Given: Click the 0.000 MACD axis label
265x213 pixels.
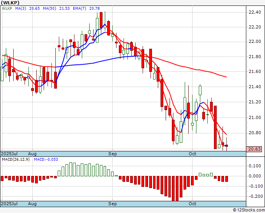Looking at the screenshot, I should pyautogui.click(x=255, y=176).
